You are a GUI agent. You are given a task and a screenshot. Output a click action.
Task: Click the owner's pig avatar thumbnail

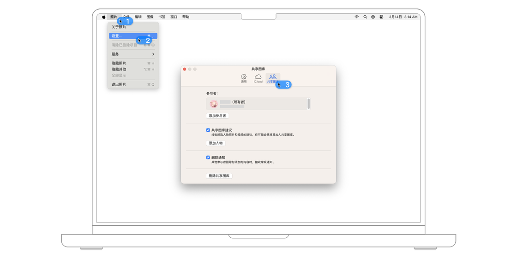[214, 104]
